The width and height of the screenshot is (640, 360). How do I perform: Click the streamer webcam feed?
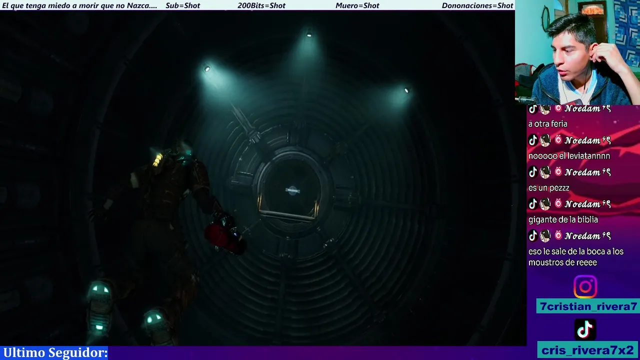point(577,52)
